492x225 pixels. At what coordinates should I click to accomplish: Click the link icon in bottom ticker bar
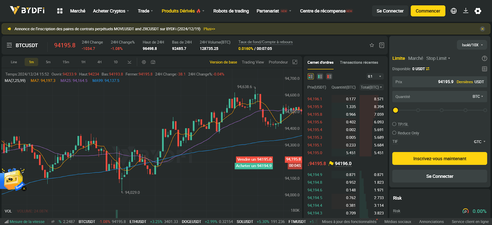53,222
